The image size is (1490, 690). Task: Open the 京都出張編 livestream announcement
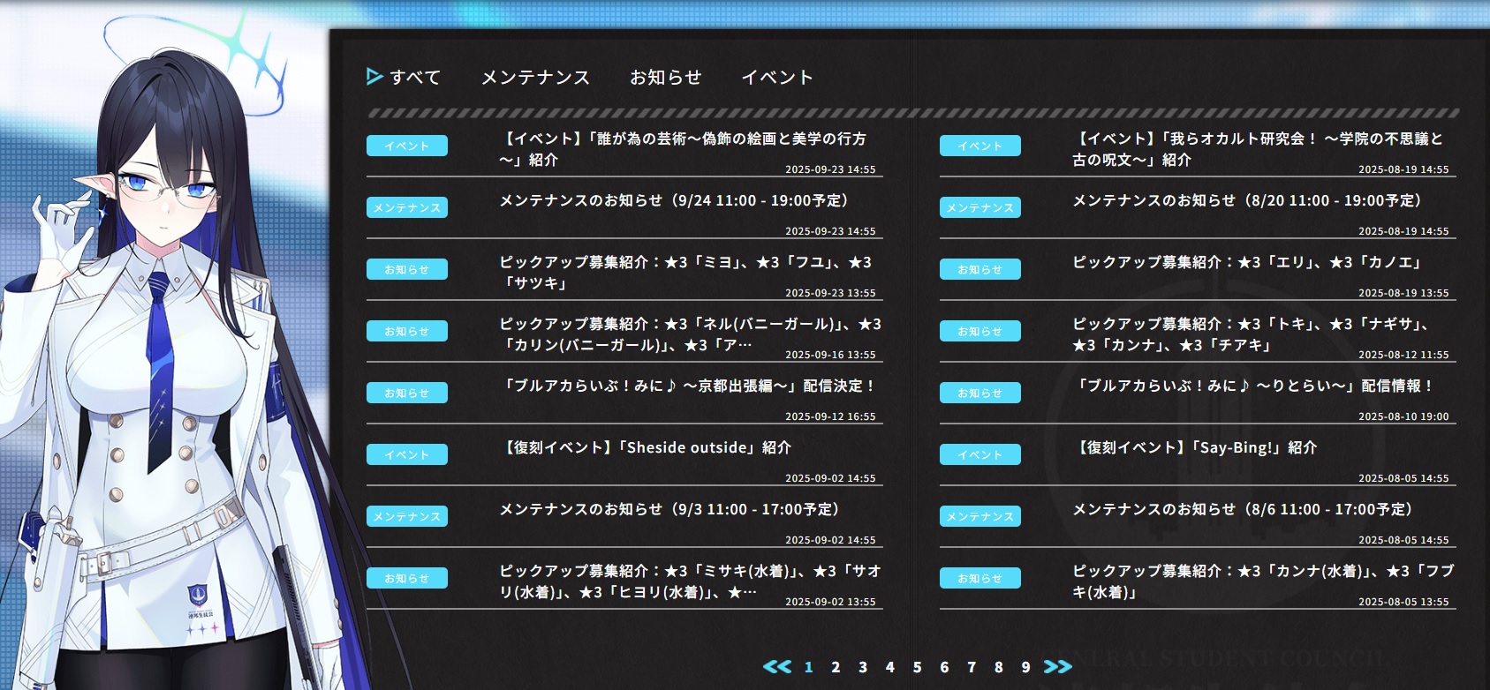pyautogui.click(x=687, y=386)
